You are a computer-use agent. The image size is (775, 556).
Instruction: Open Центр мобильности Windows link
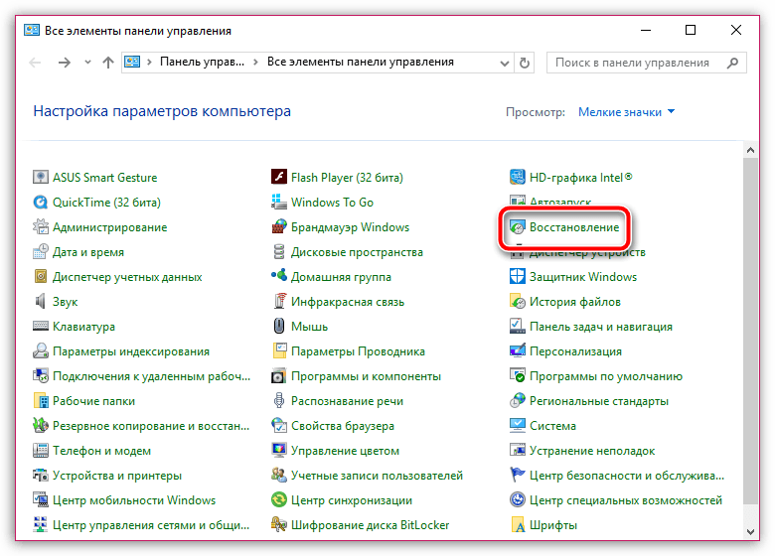[134, 500]
